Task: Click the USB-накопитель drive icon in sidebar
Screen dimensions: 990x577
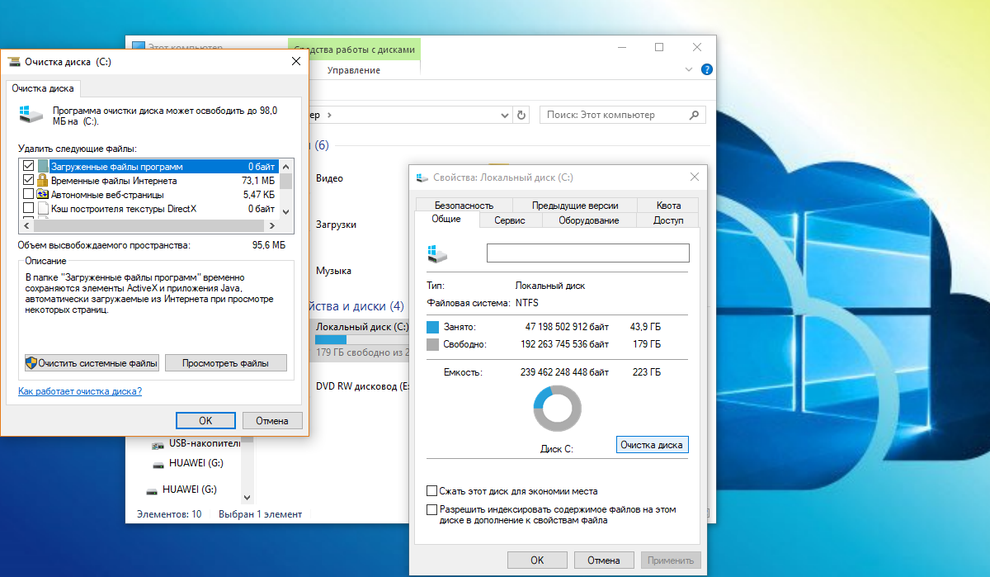Action: [x=158, y=443]
